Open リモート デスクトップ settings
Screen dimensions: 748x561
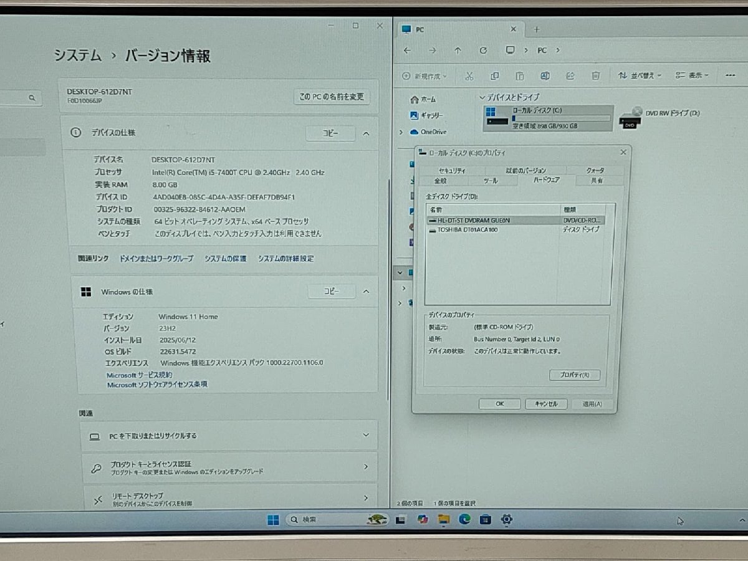tap(229, 499)
